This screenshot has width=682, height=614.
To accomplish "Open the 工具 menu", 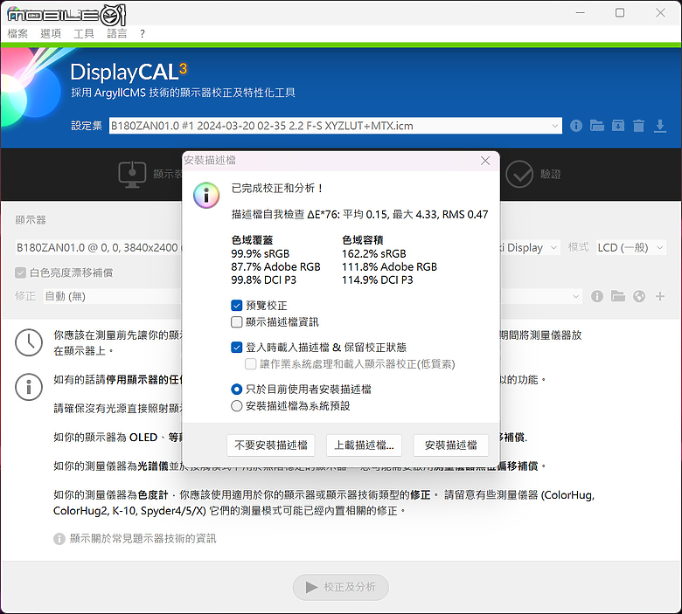I will click(x=84, y=33).
